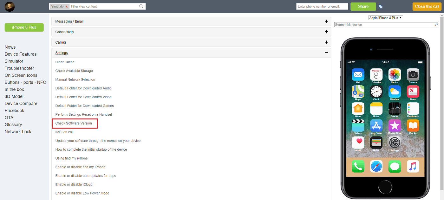Click the search icon in the device search box
This screenshot has height=200, width=444.
[436, 25]
